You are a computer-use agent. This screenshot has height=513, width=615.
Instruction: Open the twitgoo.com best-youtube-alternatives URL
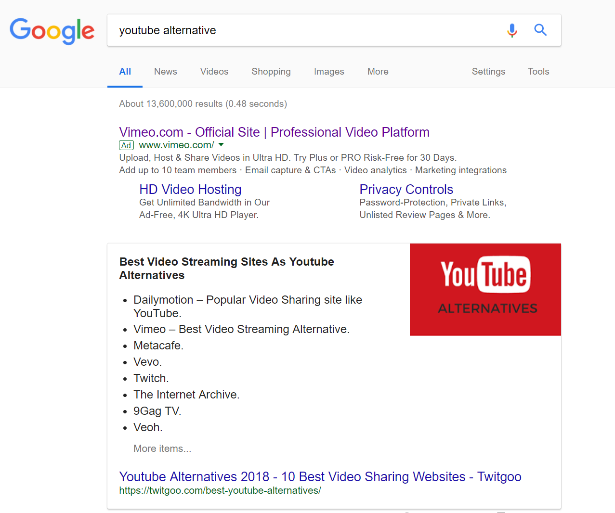[220, 490]
